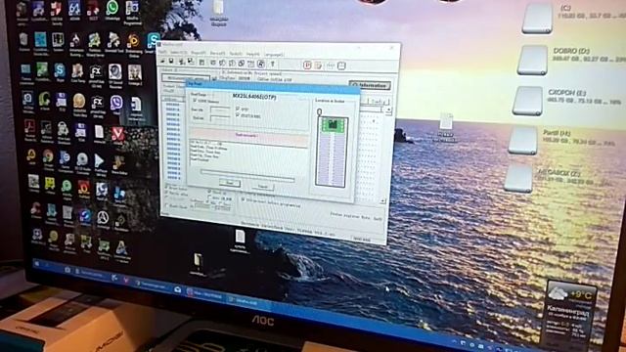This screenshot has width=626, height=352.
Task: Toggle the checkbox above the Start address field
Action: pos(195,102)
